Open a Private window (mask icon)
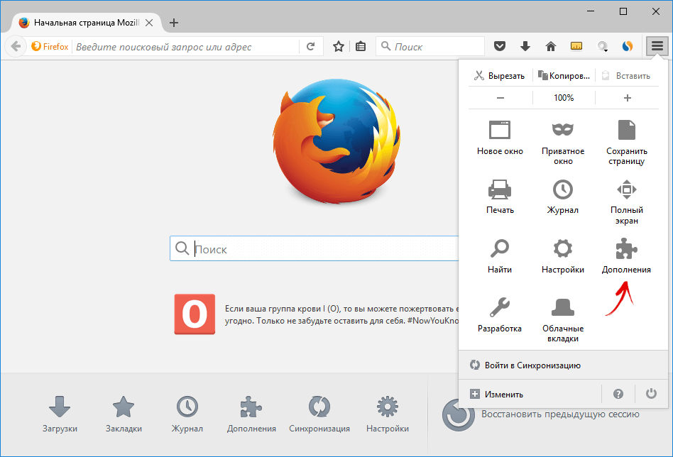The height and width of the screenshot is (457, 673). coord(563,143)
